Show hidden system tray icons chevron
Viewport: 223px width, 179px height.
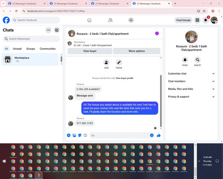pos(199,161)
